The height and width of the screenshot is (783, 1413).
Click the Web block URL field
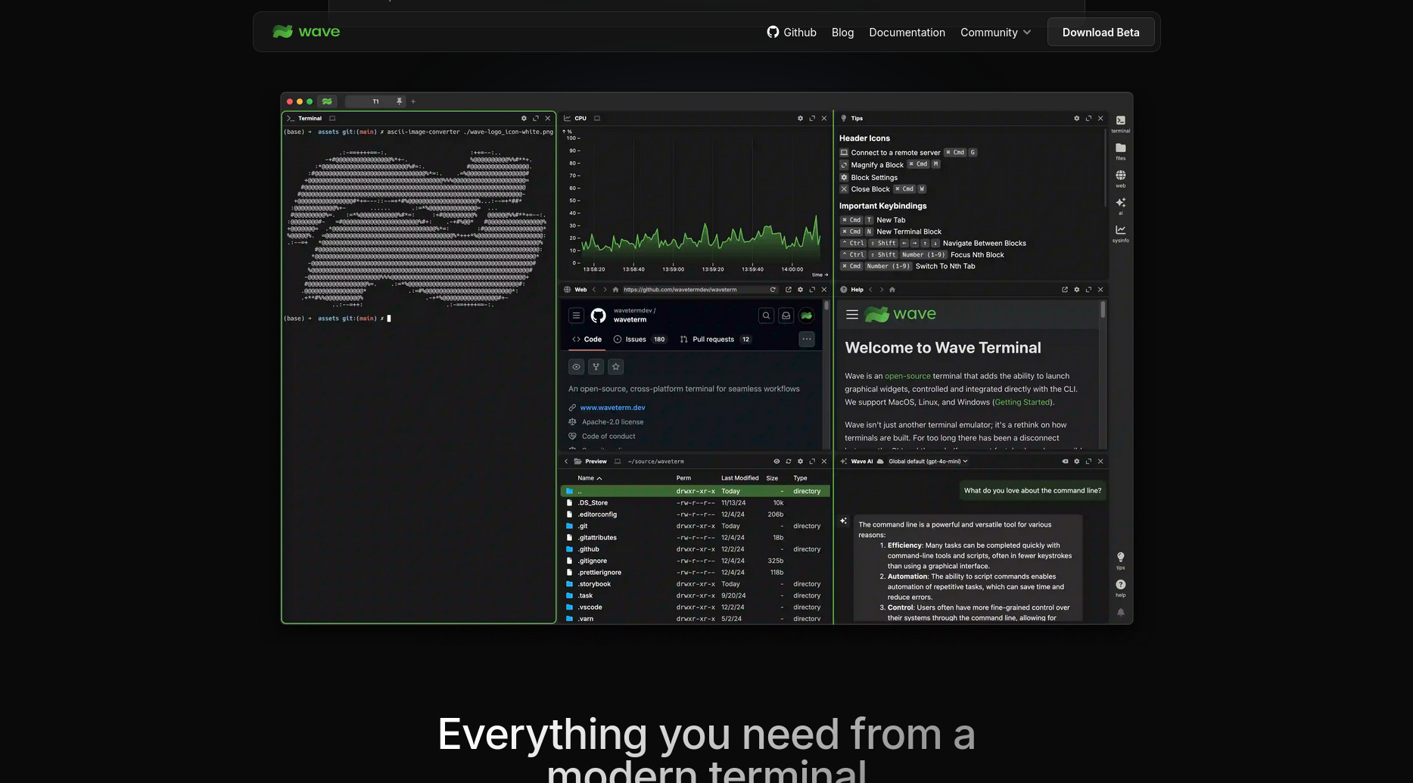[x=694, y=289]
